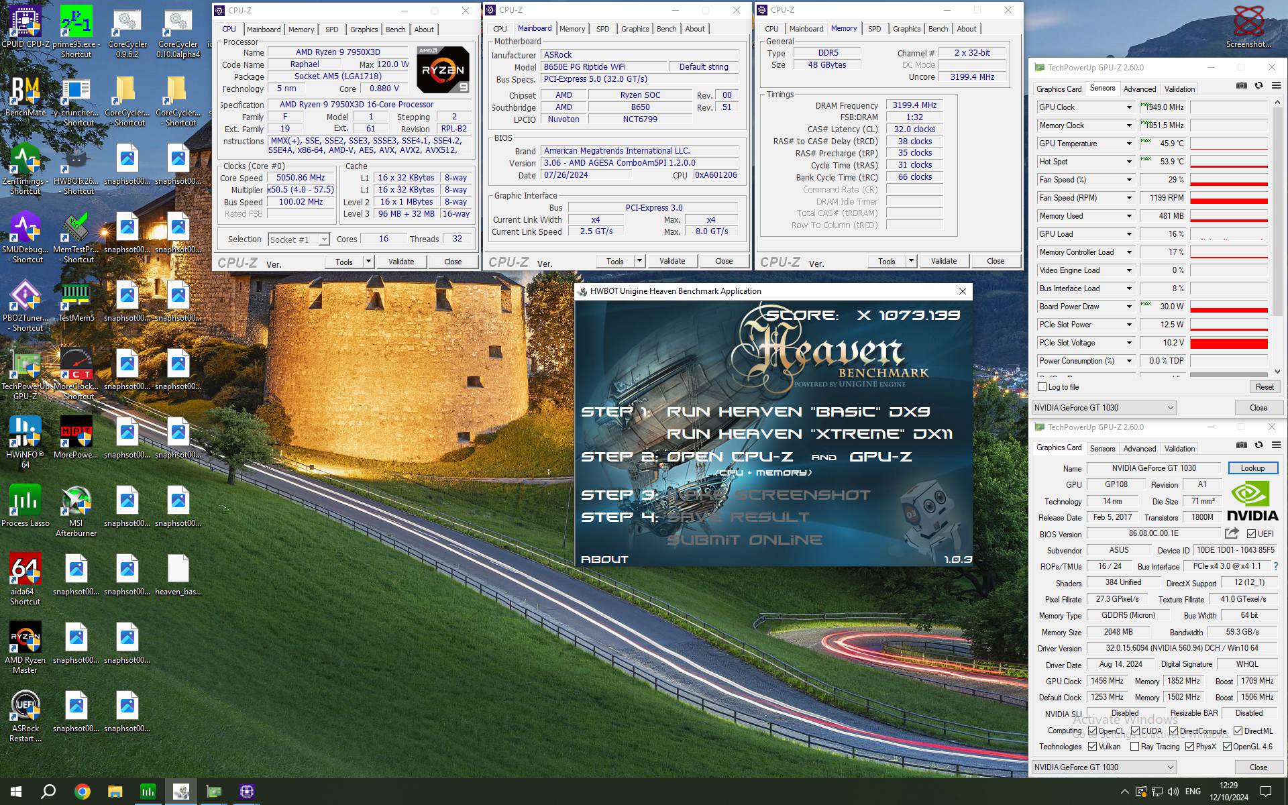Click taskbar clock showing 12:29
The height and width of the screenshot is (805, 1288).
click(x=1229, y=792)
